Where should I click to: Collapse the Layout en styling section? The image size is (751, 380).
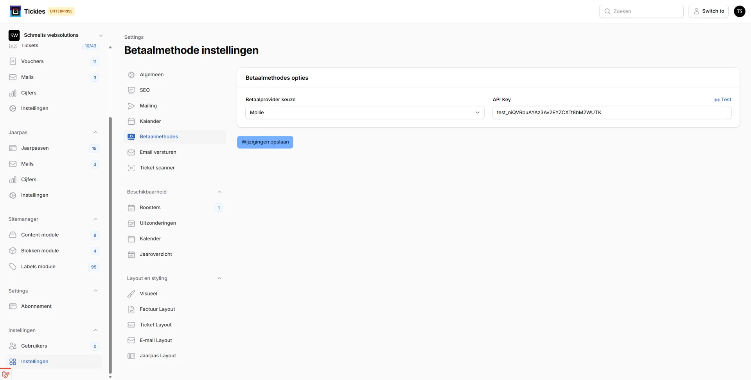pyautogui.click(x=219, y=278)
